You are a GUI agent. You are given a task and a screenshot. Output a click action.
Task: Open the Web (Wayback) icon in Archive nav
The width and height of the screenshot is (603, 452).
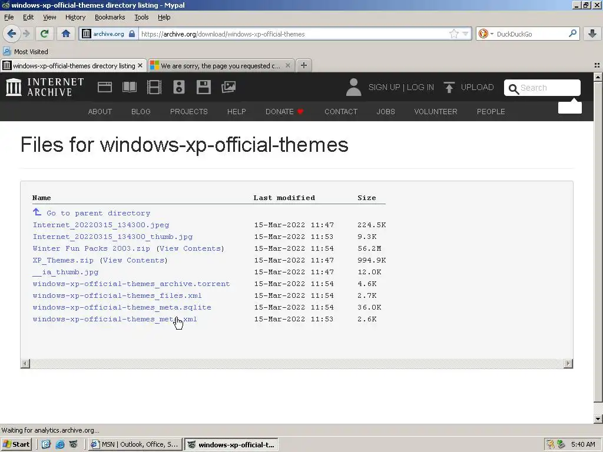point(105,87)
